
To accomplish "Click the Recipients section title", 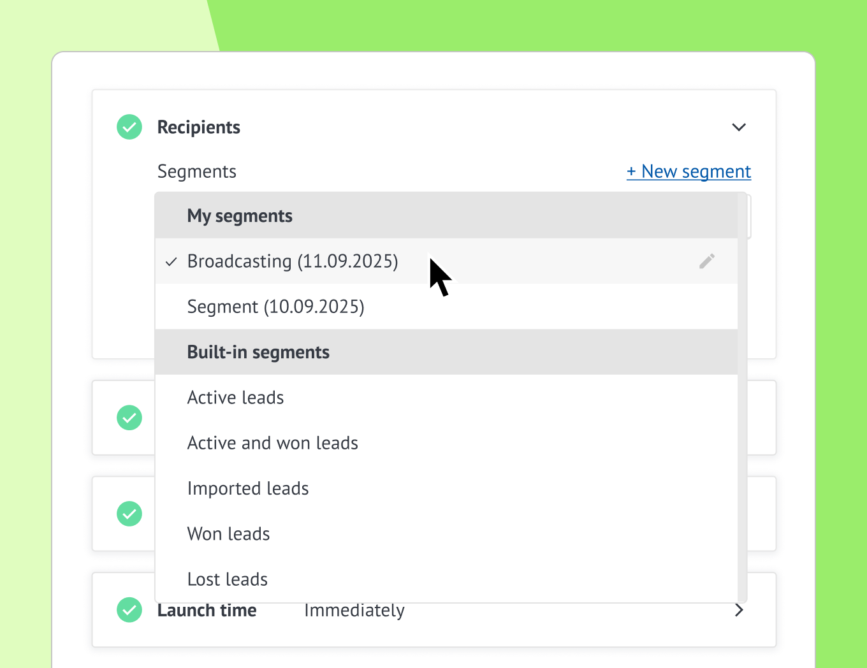I will click(x=198, y=127).
